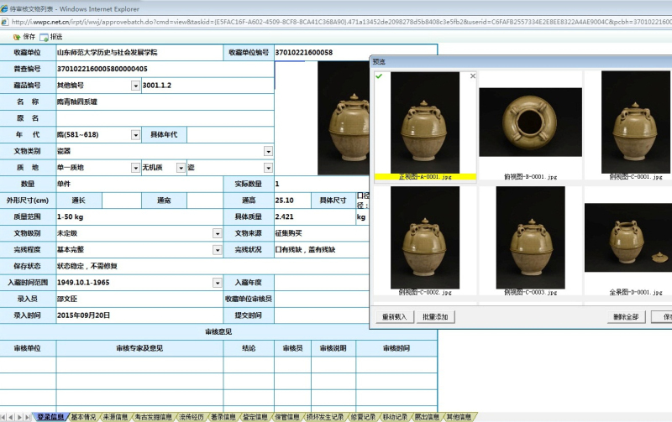
Task: Click the 重新载入 reload button
Action: pyautogui.click(x=394, y=317)
